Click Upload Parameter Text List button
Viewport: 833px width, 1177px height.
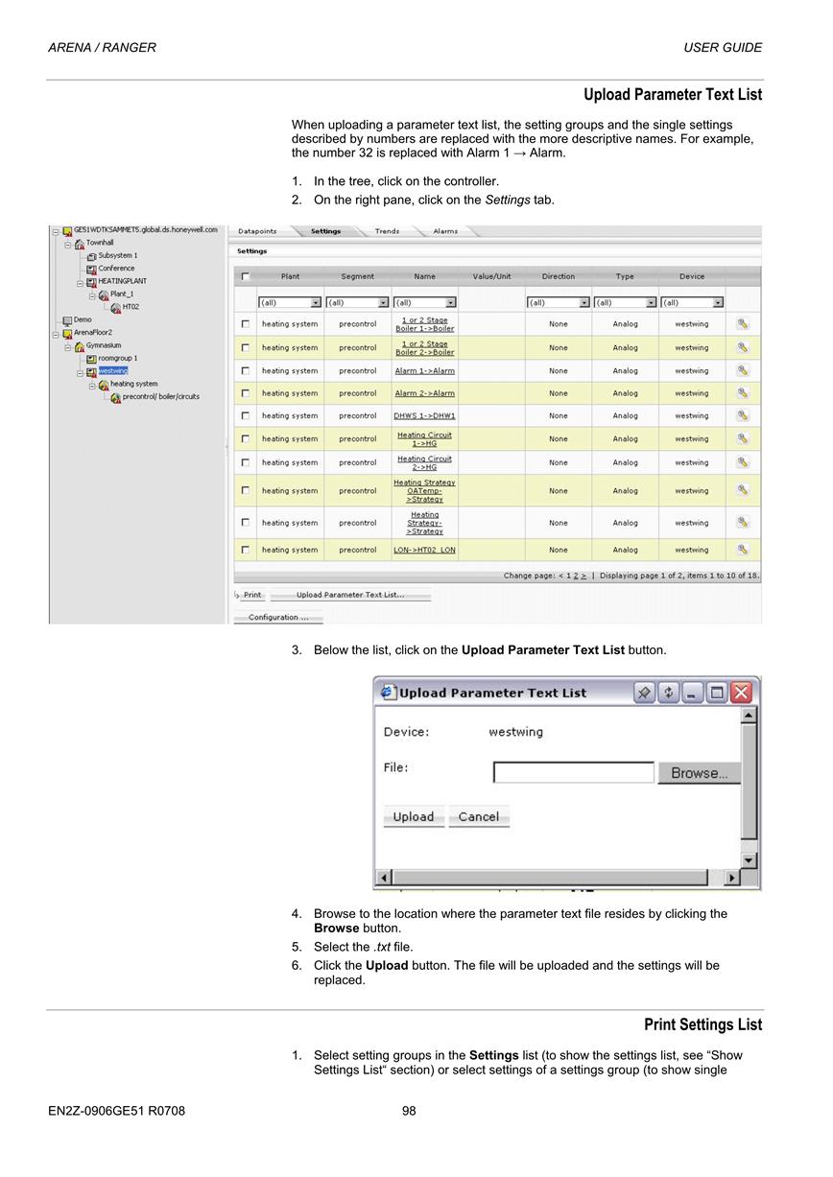(x=350, y=595)
